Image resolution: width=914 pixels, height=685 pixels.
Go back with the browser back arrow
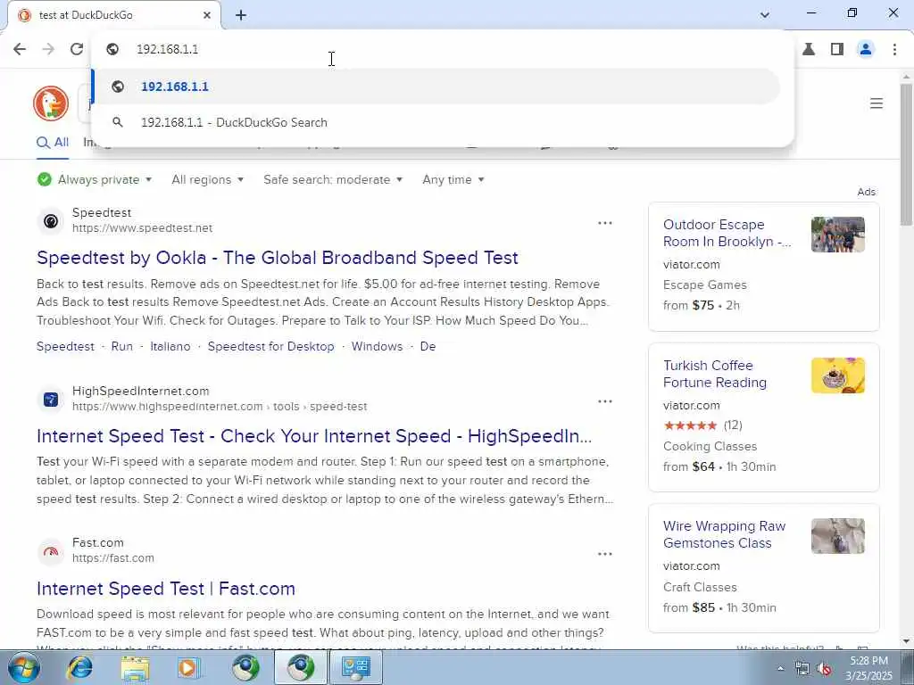pos(20,49)
